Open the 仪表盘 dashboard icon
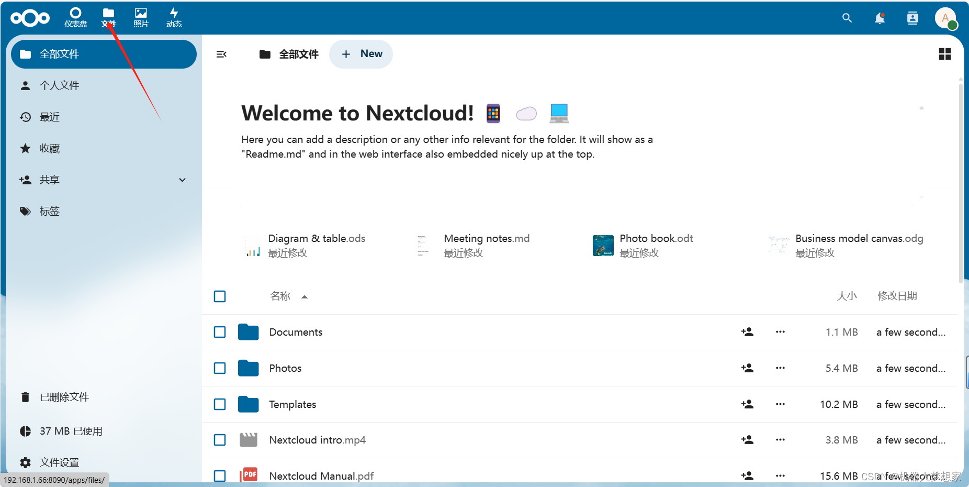The image size is (969, 487). click(75, 17)
